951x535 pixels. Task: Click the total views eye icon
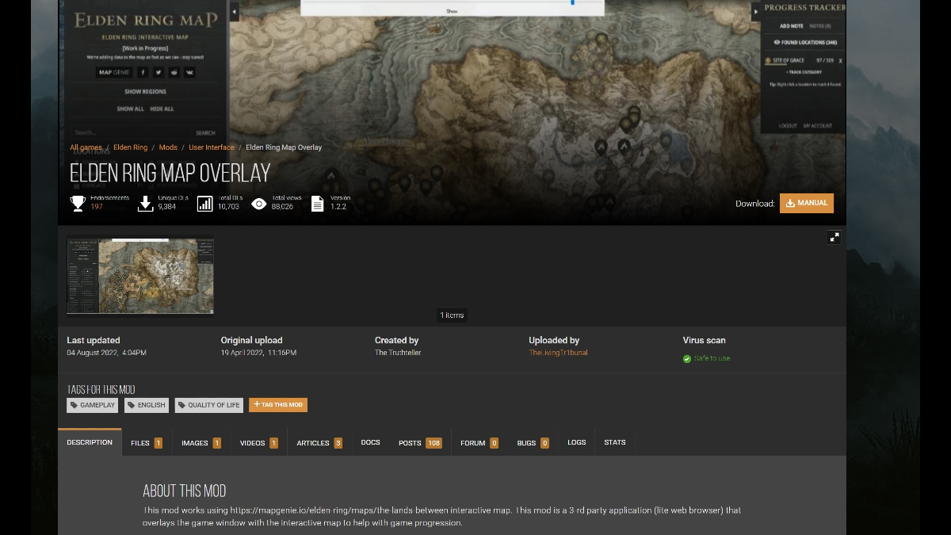pyautogui.click(x=258, y=203)
